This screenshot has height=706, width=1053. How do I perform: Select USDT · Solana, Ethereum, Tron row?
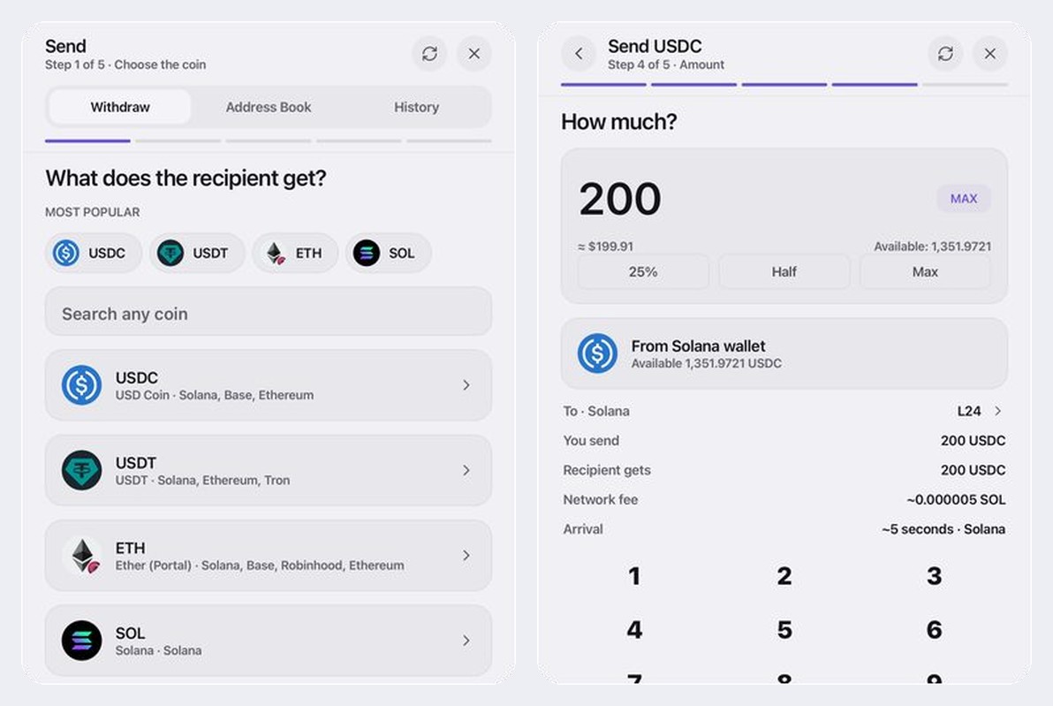tap(269, 470)
